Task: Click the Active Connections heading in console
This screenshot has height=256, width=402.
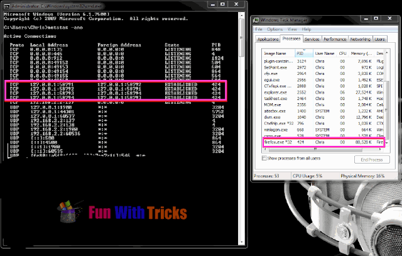Action: pyautogui.click(x=30, y=36)
